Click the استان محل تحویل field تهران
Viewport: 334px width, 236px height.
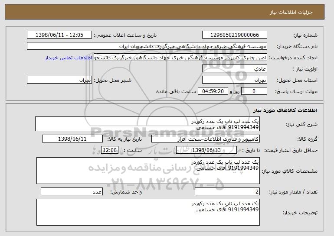click(235, 80)
